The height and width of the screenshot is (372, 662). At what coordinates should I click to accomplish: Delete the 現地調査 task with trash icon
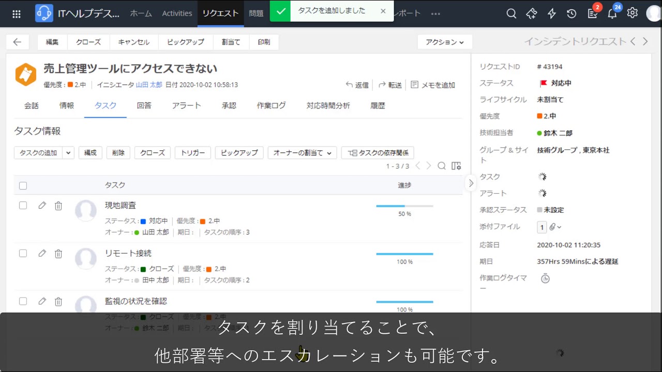58,206
